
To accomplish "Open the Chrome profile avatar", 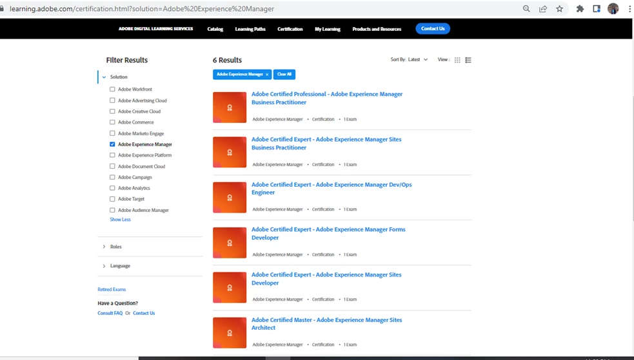I will pos(613,8).
